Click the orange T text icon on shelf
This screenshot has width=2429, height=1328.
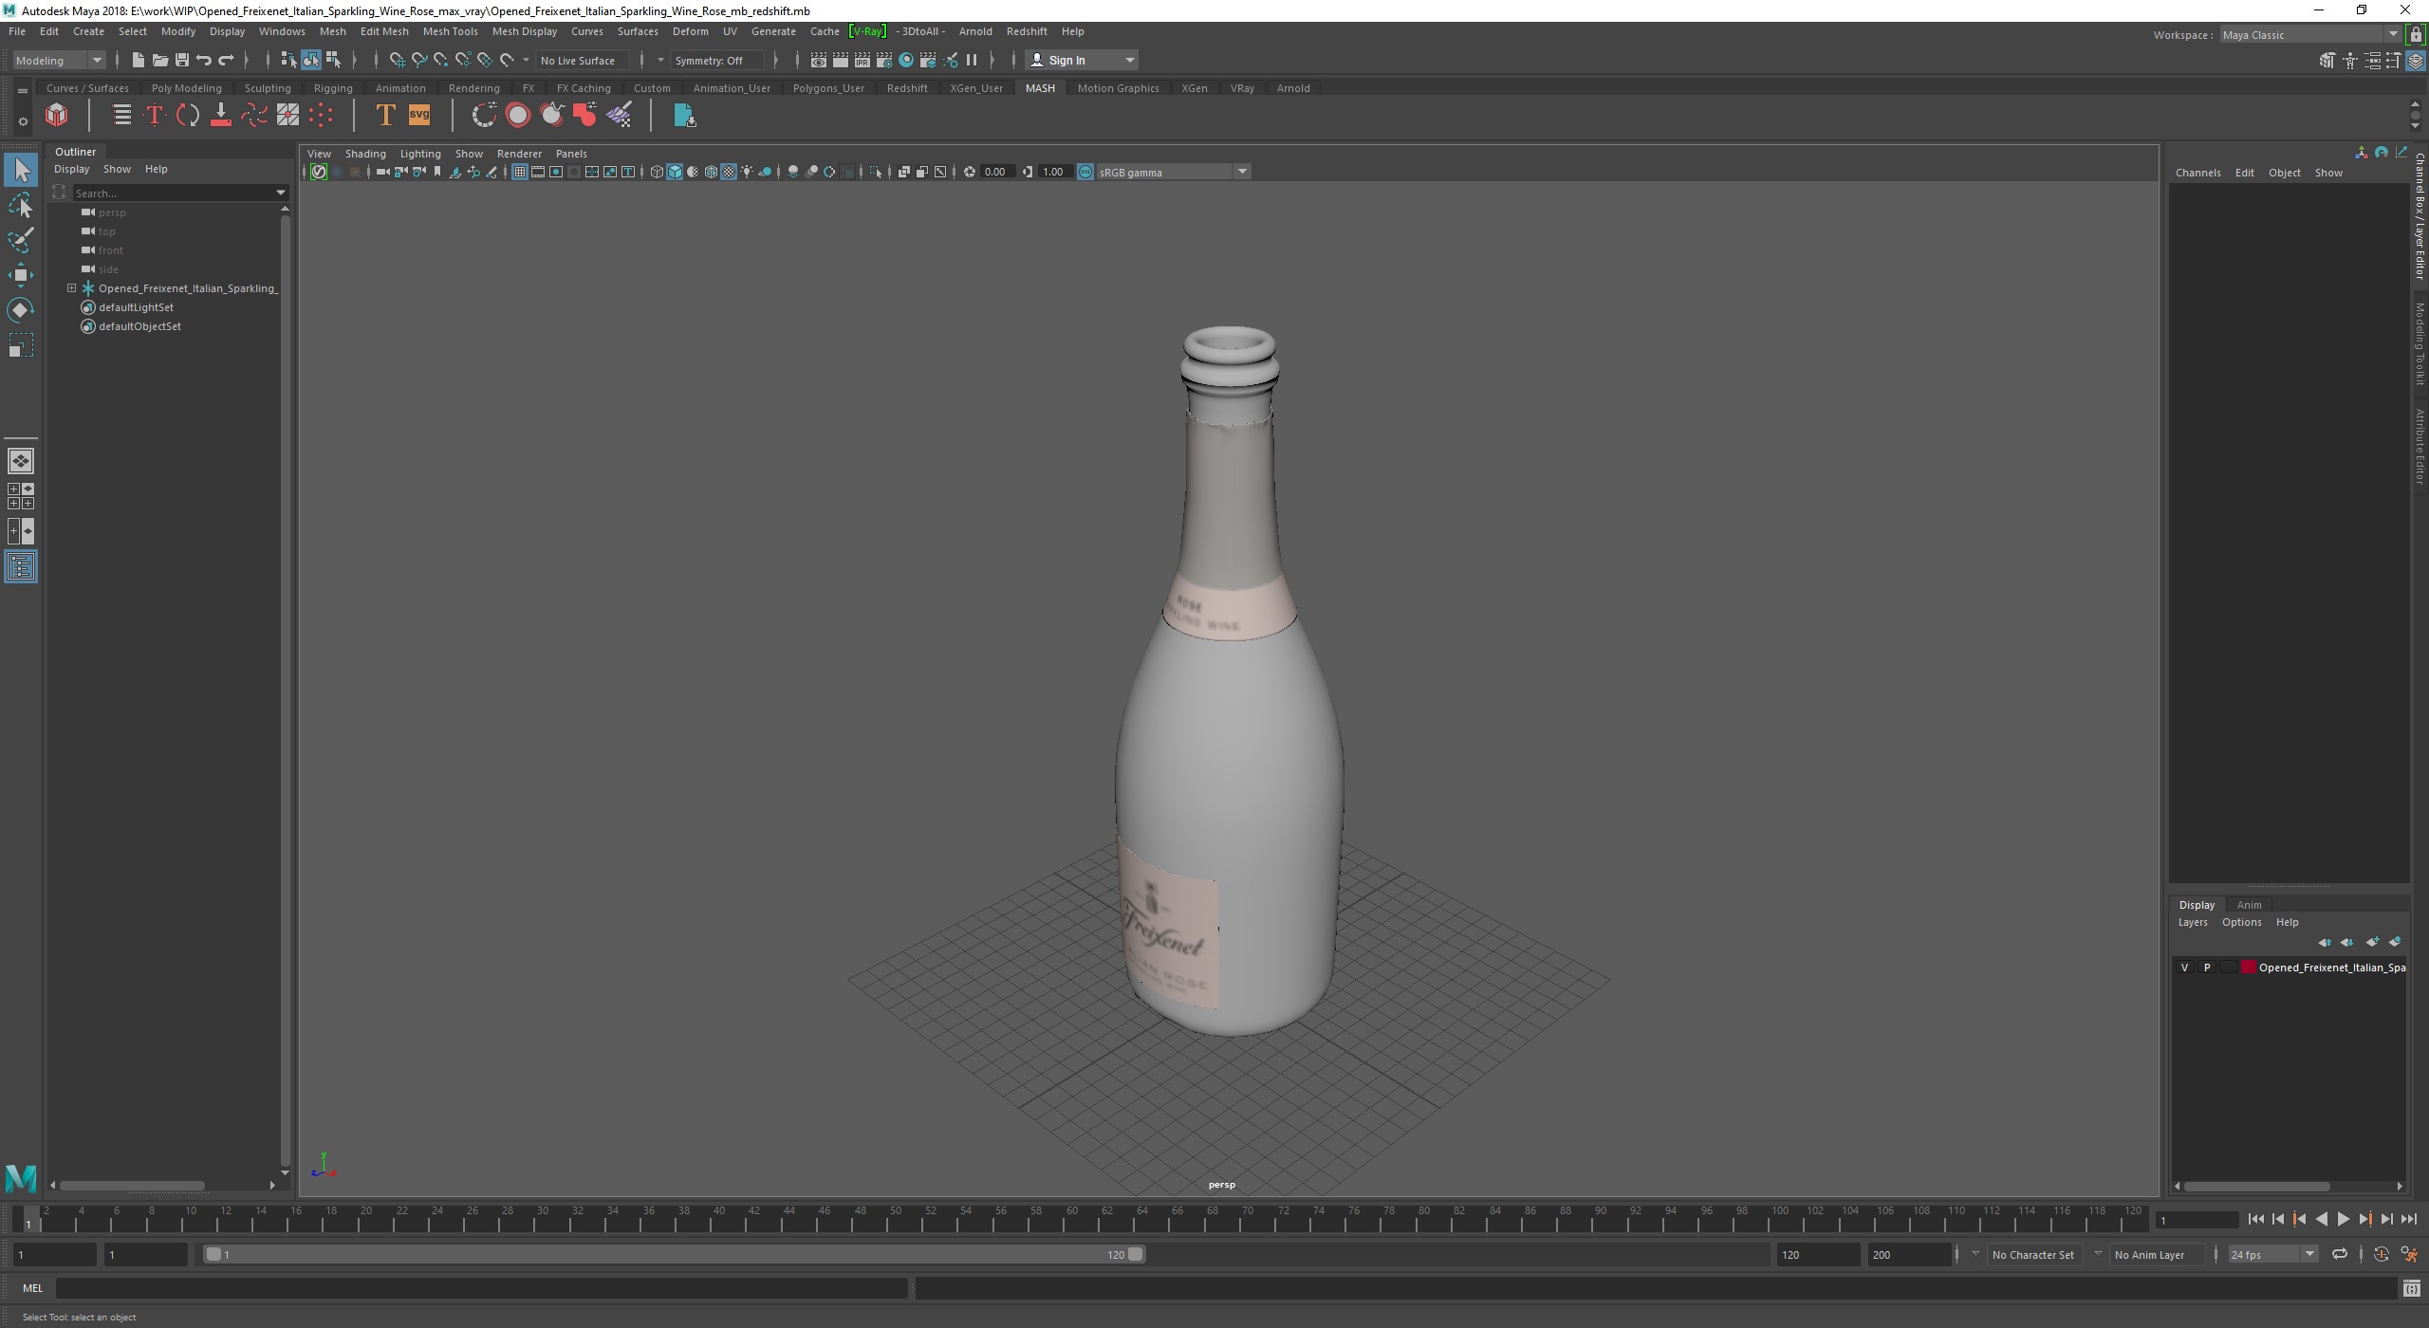(384, 116)
